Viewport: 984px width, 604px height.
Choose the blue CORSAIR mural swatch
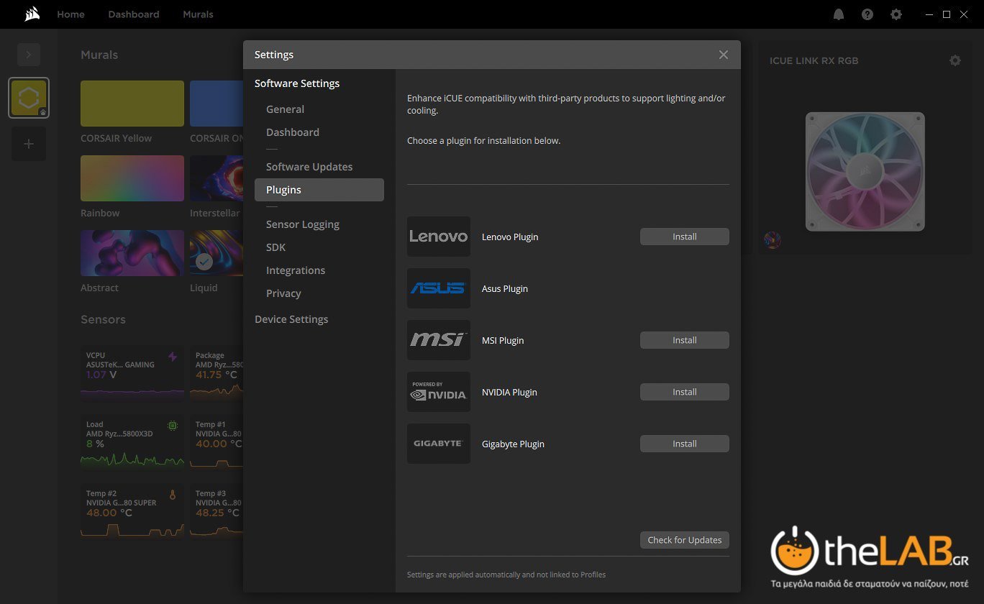click(217, 104)
